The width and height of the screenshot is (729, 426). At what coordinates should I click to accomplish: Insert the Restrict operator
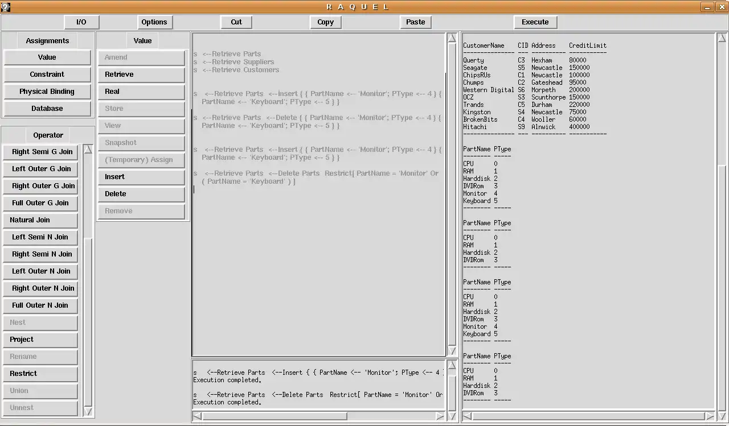[x=41, y=374]
